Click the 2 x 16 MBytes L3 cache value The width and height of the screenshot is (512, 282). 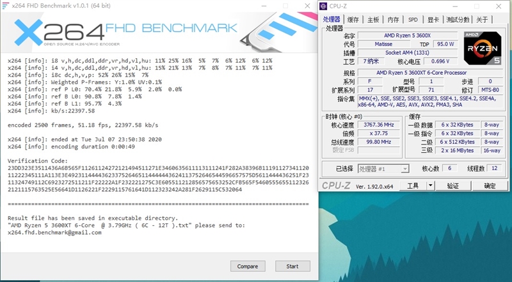coord(457,150)
